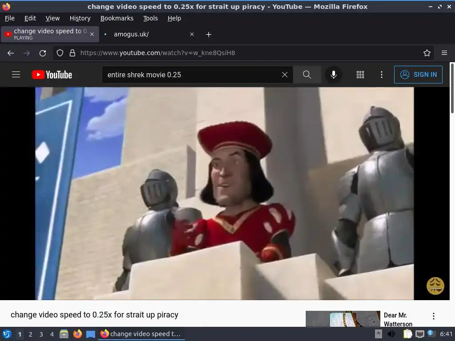
Task: Click the page vertical scrollbar
Action: pyautogui.click(x=452, y=88)
